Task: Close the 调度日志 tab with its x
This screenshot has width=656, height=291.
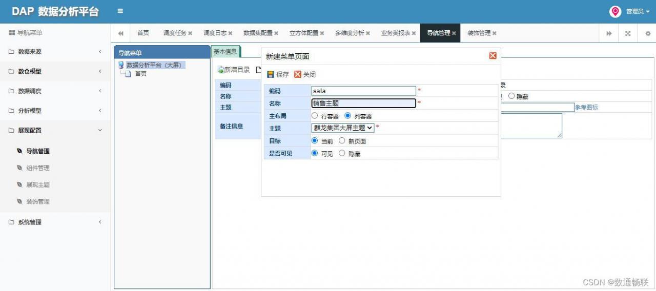Action: (x=230, y=33)
